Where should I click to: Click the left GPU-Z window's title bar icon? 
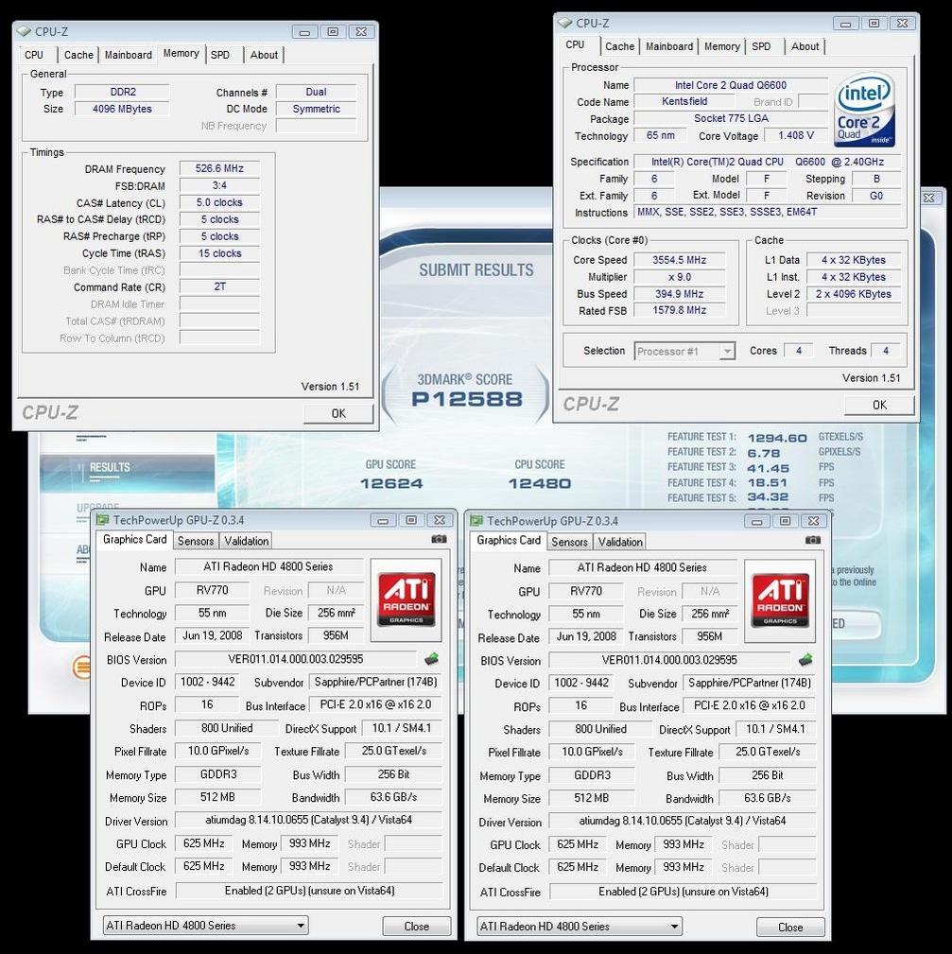pos(102,520)
